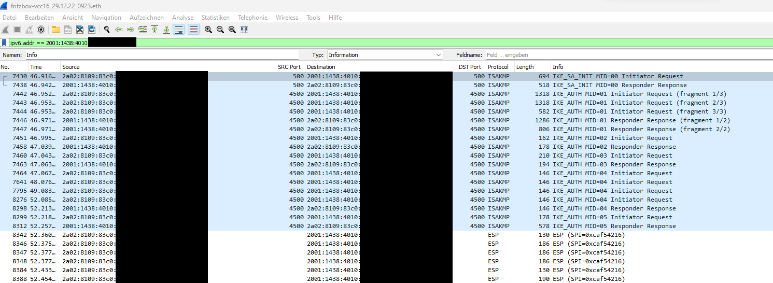Image resolution: width=773 pixels, height=283 pixels.
Task: Open Find Packet magnifier
Action: click(106, 30)
